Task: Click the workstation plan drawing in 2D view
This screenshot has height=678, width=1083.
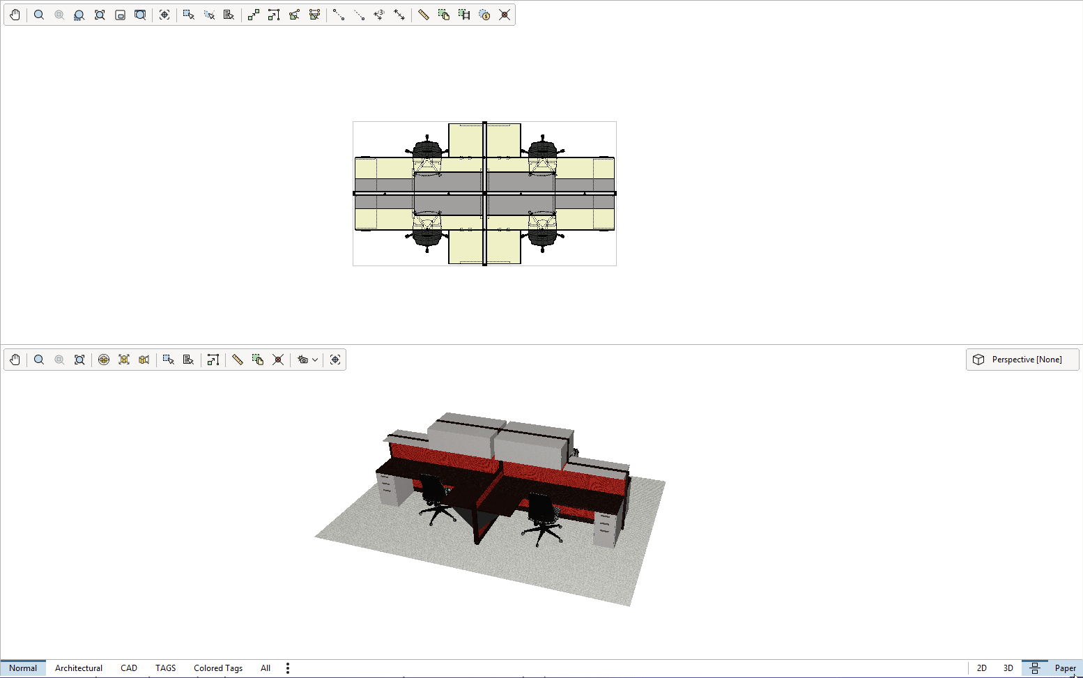Action: click(484, 194)
